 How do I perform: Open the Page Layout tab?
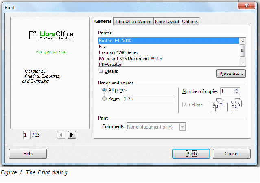pos(167,22)
